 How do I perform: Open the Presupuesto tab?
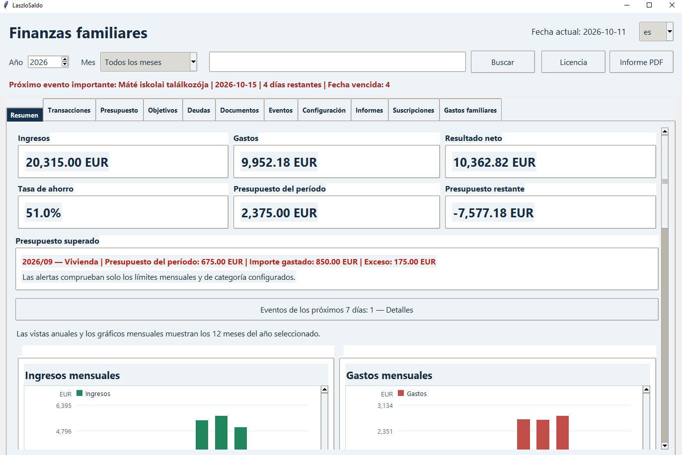[x=119, y=110]
